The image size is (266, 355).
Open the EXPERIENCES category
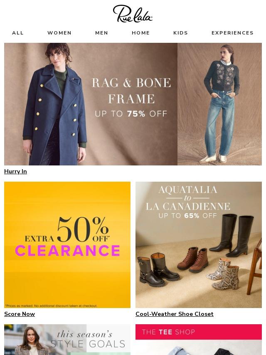[x=232, y=33]
